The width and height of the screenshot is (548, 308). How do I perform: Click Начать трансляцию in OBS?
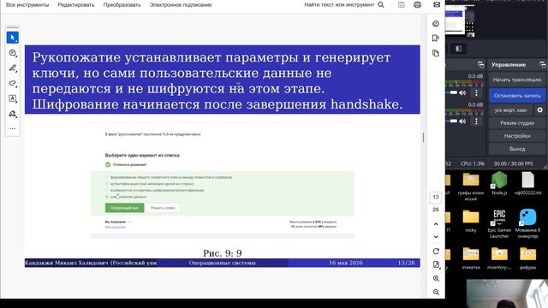[517, 80]
